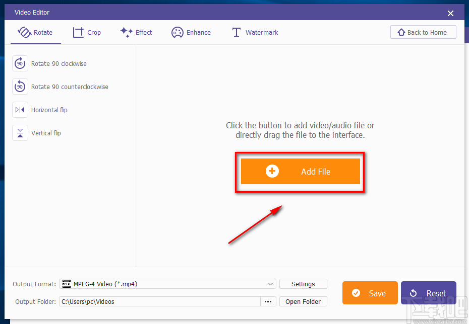Click the Horizontal flip icon

[20, 110]
